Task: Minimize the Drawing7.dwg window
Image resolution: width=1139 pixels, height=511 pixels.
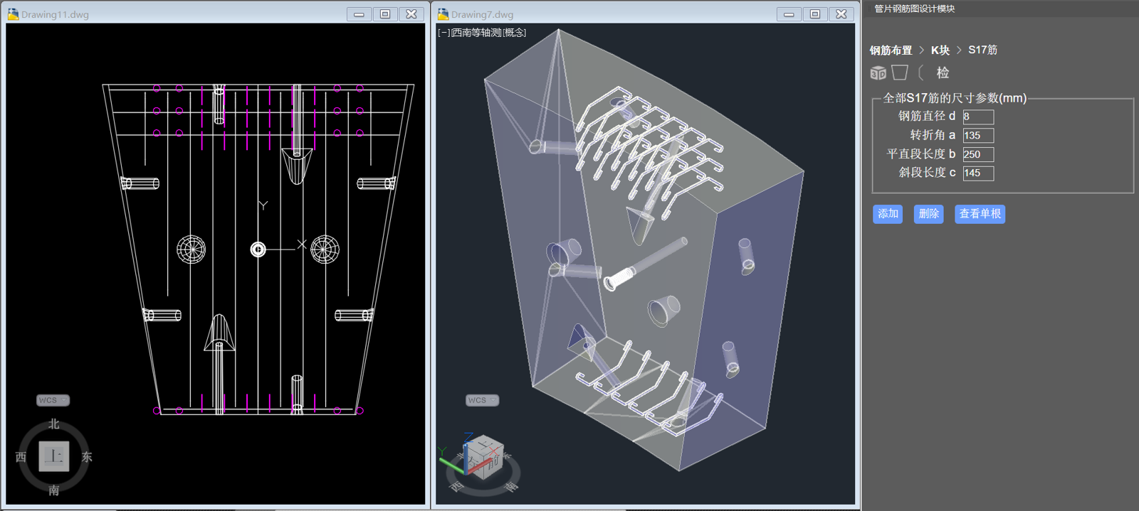Action: click(x=789, y=14)
